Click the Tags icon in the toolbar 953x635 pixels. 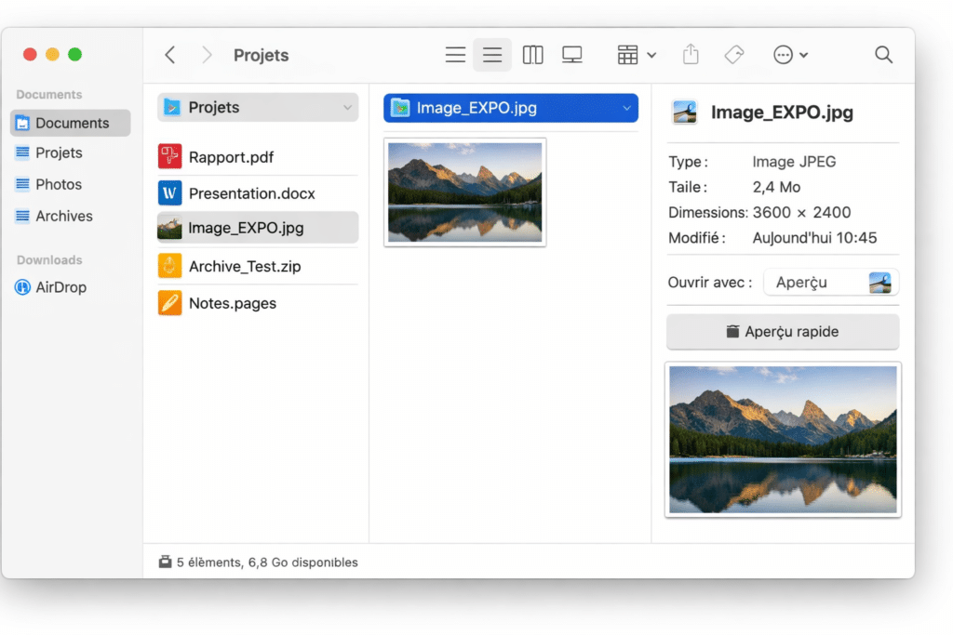point(734,54)
